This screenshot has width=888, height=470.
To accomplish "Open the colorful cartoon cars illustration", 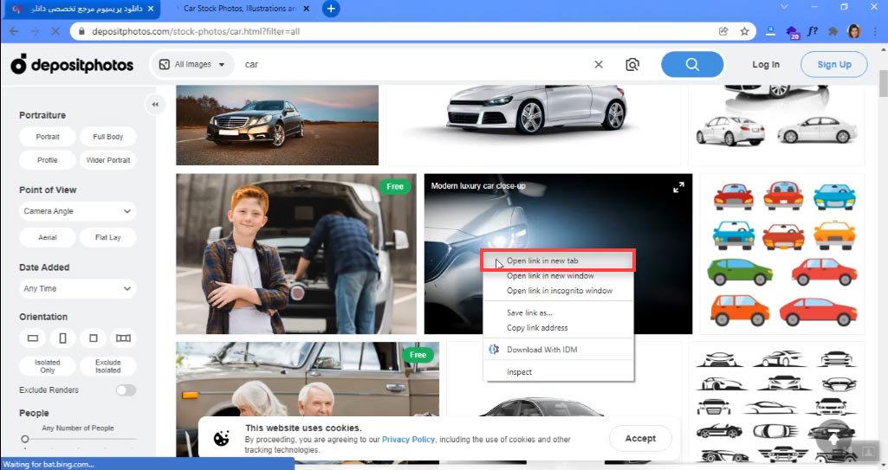I will coord(782,254).
